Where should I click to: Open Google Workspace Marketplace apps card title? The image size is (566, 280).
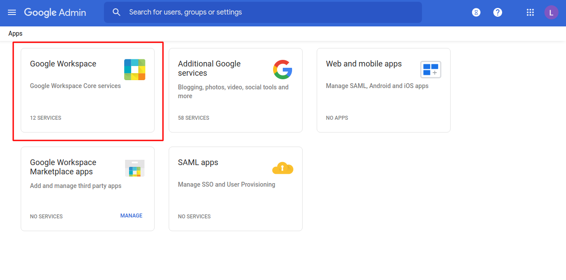(x=63, y=167)
